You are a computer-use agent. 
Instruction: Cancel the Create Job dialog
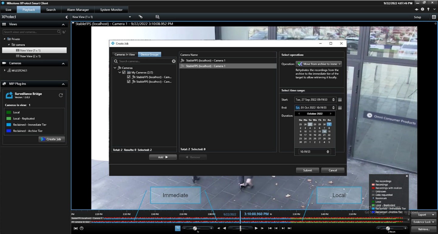[x=333, y=170]
